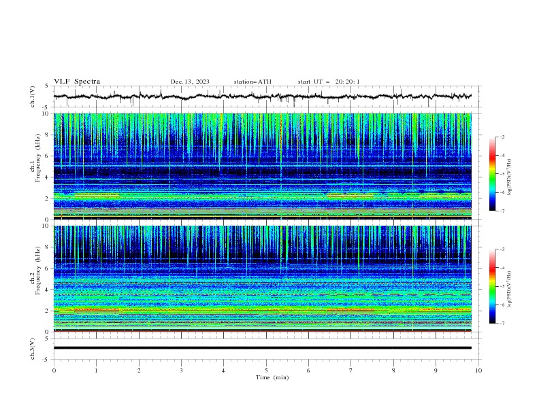Click the time axis tick label '9'
539x416 pixels.
click(x=436, y=370)
